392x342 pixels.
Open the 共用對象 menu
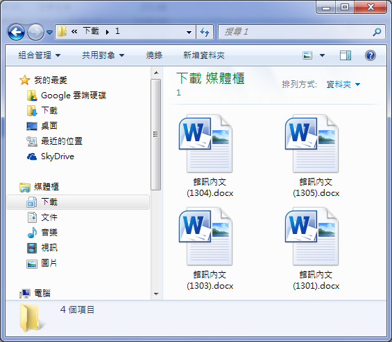(x=103, y=55)
